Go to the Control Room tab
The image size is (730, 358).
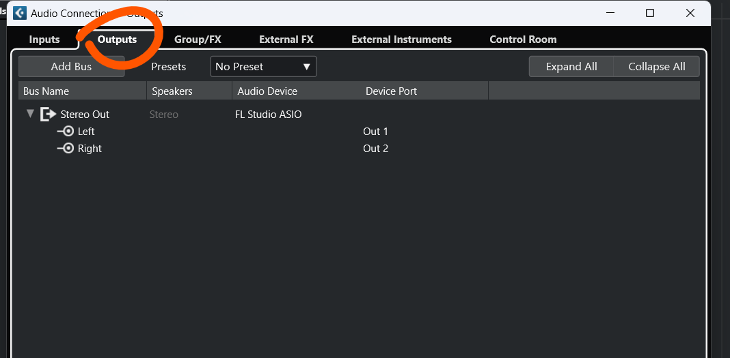click(x=523, y=40)
